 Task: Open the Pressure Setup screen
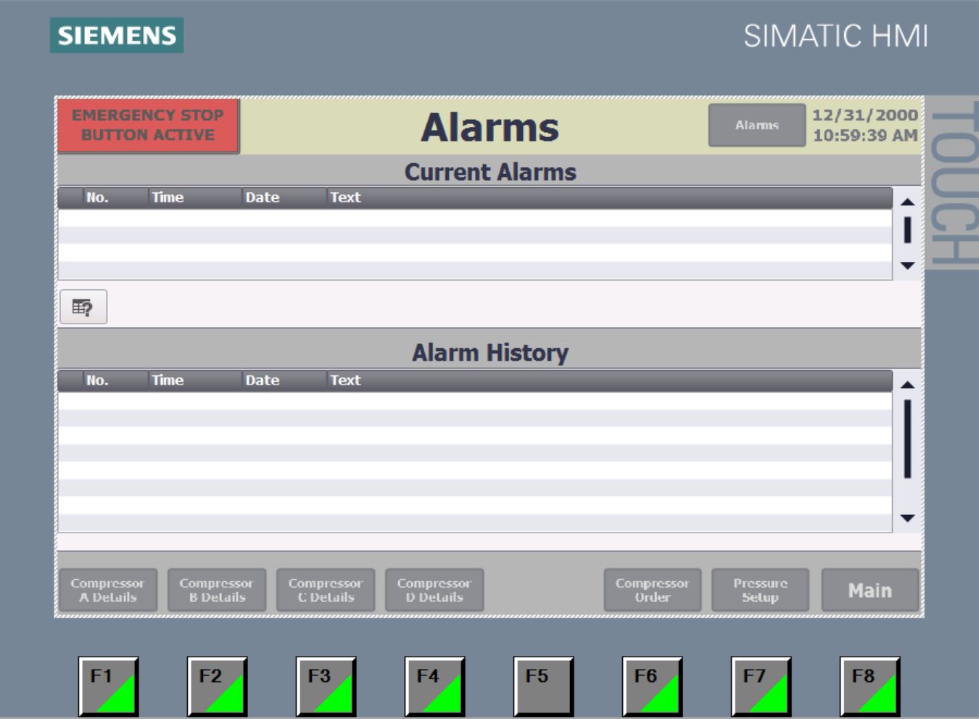tap(760, 590)
